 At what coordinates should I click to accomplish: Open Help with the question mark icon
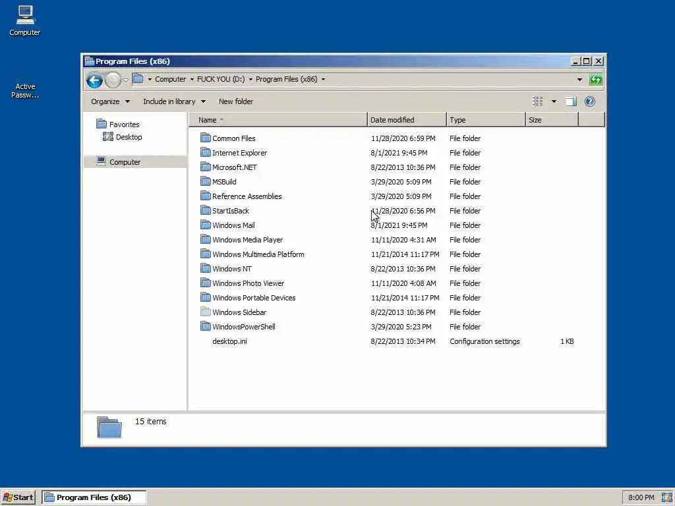click(x=590, y=101)
